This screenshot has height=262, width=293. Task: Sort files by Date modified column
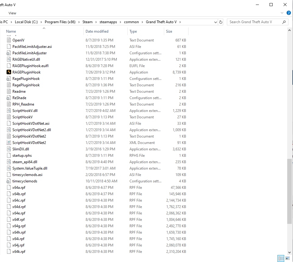coord(97,31)
